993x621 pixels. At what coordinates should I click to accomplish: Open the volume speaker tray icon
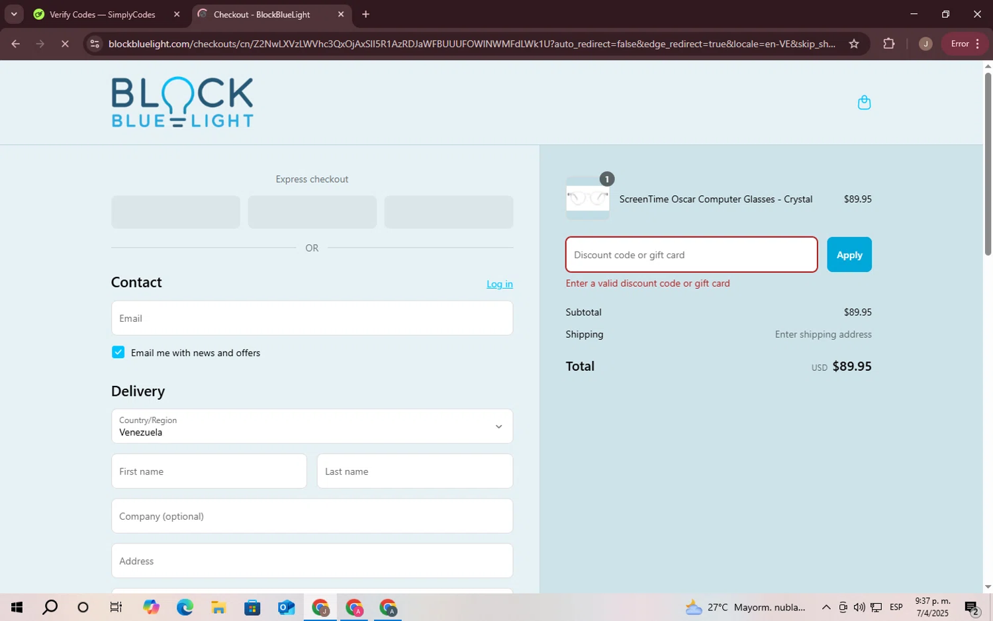859,607
